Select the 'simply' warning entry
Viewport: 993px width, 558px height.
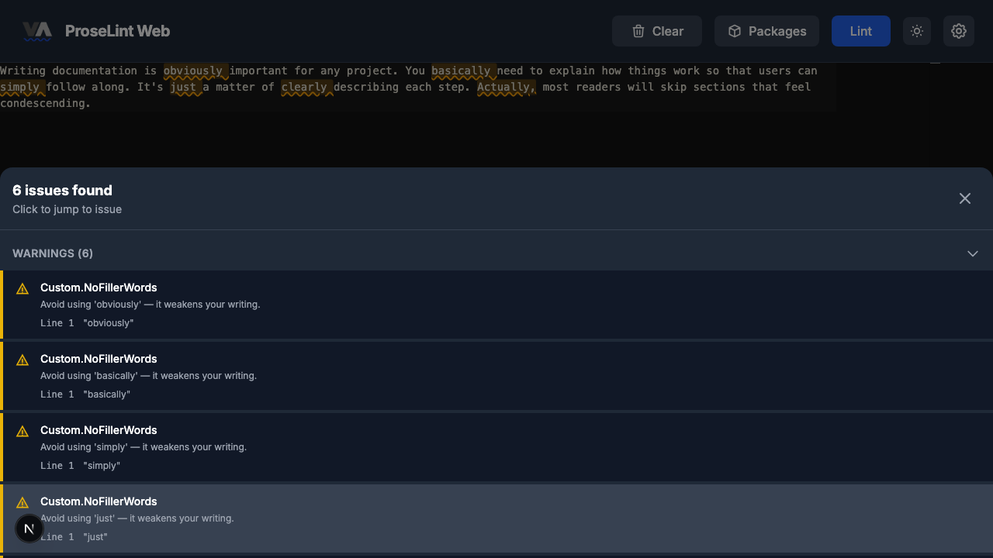coord(496,447)
